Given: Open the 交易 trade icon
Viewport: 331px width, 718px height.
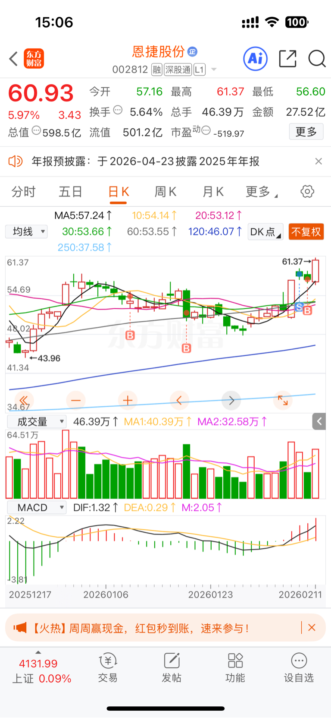Looking at the screenshot, I should coord(108,668).
